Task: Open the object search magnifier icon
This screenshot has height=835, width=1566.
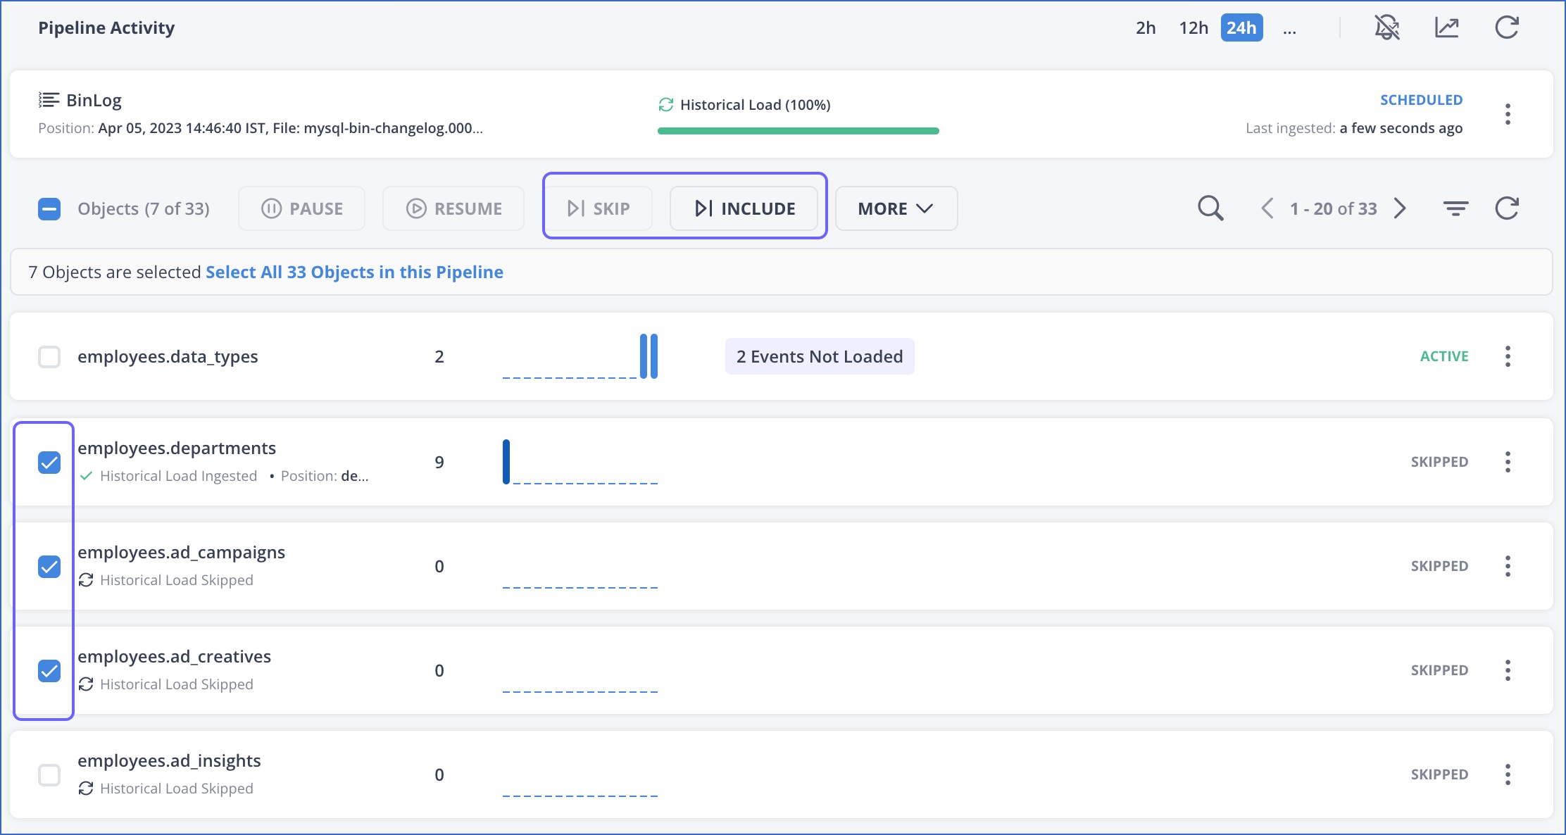Action: pyautogui.click(x=1210, y=208)
